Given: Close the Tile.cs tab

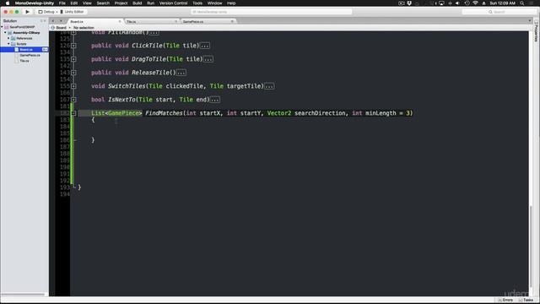Looking at the screenshot, I should 176,21.
